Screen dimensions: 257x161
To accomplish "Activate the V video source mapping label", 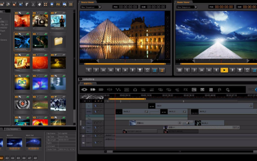I will pyautogui.click(x=83, y=128).
